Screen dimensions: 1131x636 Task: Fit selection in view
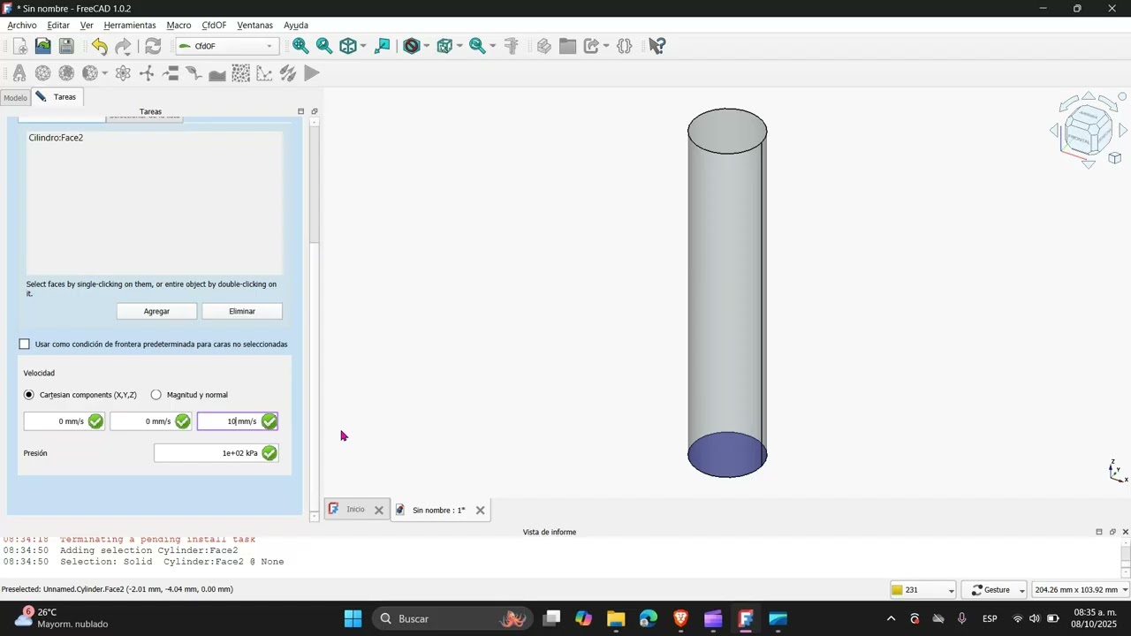tap(324, 46)
